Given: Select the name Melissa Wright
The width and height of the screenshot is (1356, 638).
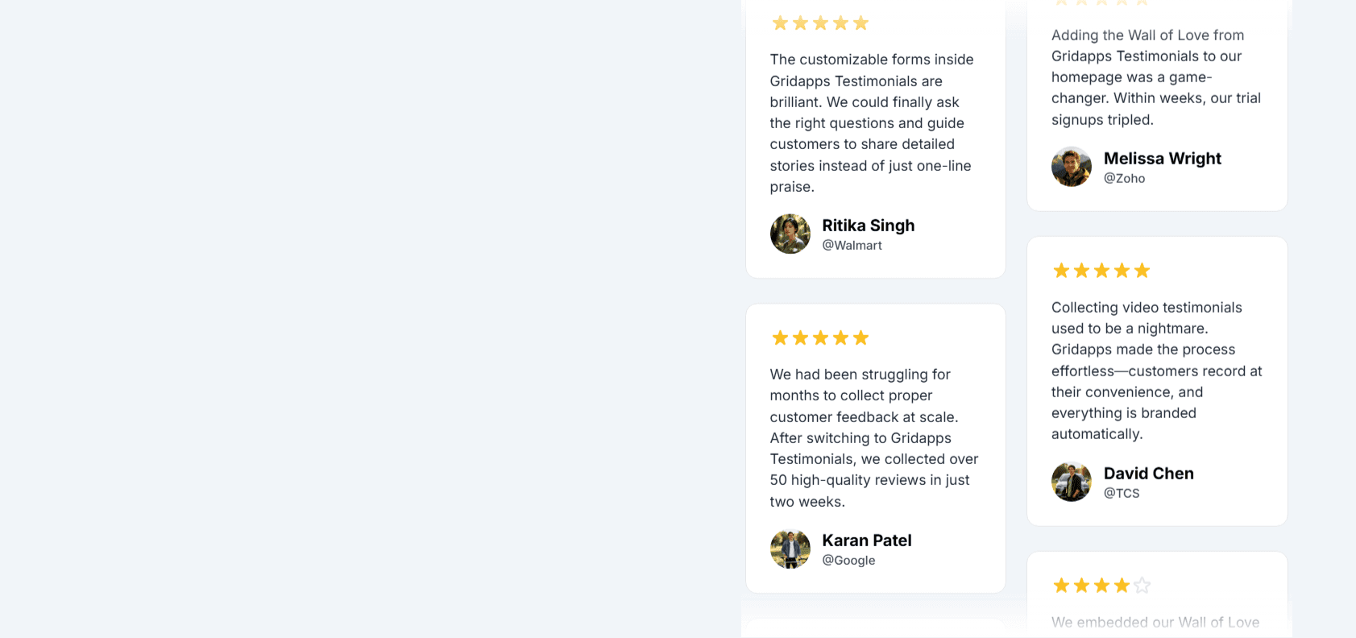Looking at the screenshot, I should [x=1162, y=158].
